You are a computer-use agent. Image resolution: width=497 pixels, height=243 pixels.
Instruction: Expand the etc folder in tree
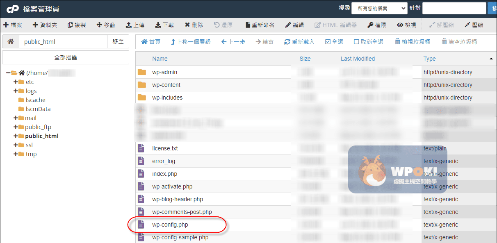(x=16, y=82)
